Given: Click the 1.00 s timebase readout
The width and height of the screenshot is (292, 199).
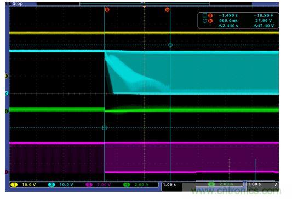Looking at the screenshot, I should pyautogui.click(x=169, y=185).
